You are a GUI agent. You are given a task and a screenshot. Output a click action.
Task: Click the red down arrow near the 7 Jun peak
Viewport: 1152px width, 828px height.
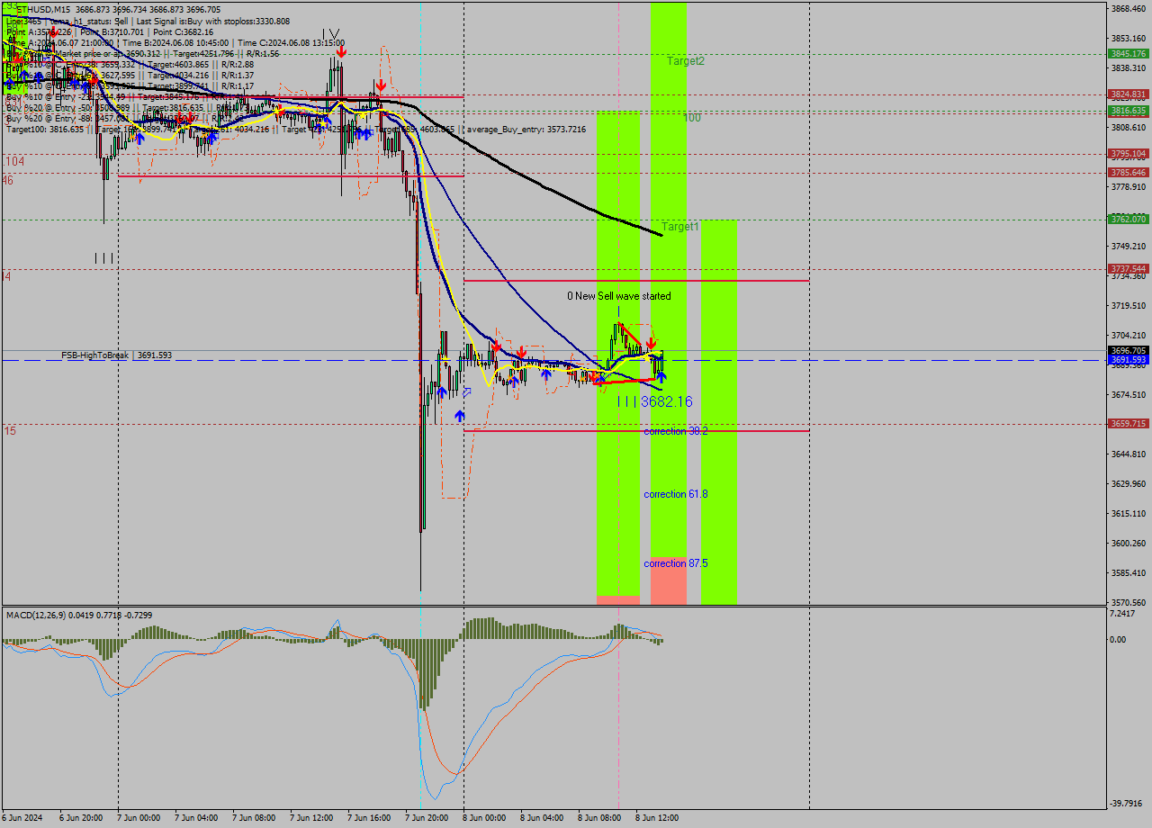coord(340,52)
